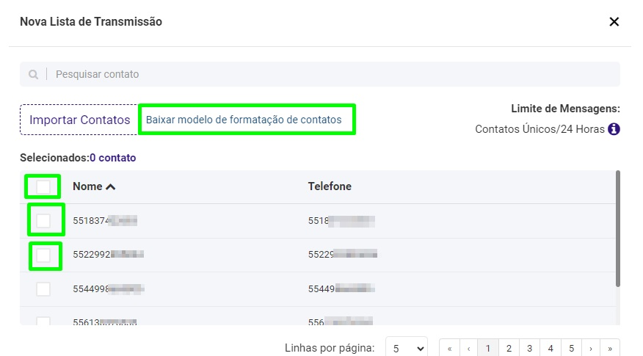Go to previous page with left arrow
Viewport: 643px width, 356px height.
(x=468, y=348)
